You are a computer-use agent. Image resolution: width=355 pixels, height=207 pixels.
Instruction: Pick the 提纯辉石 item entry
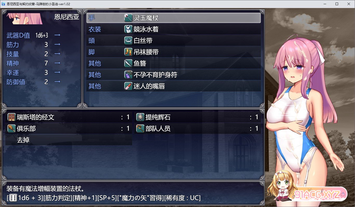[197, 117]
